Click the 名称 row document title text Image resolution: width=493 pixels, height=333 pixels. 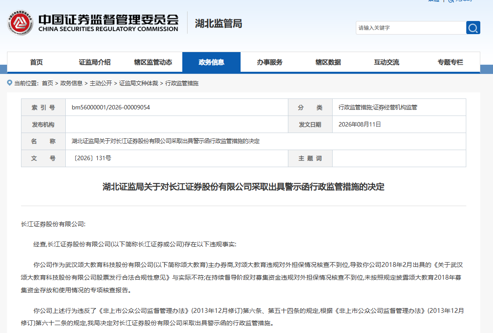(165, 141)
